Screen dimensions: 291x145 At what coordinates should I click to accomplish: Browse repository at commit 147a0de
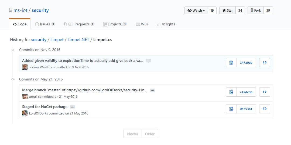[264, 63]
